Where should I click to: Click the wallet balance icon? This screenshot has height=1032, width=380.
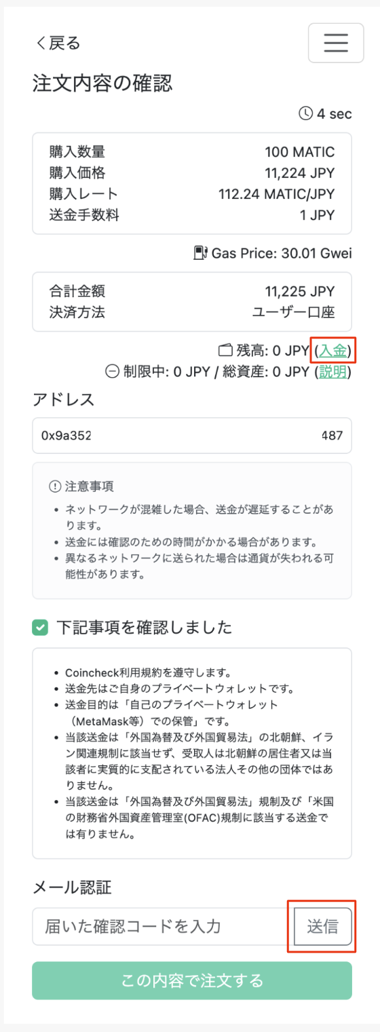[x=225, y=351]
